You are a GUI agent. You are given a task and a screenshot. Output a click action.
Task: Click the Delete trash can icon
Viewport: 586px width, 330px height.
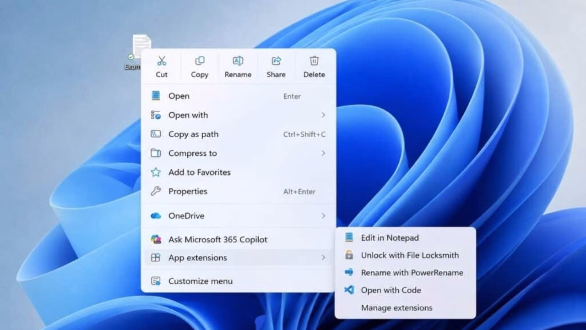tap(314, 61)
